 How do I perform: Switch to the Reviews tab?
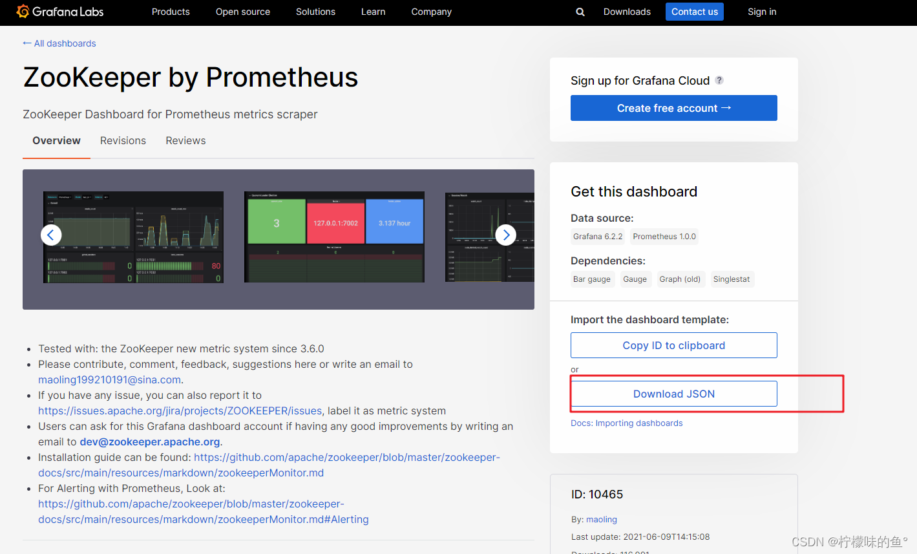click(x=185, y=140)
